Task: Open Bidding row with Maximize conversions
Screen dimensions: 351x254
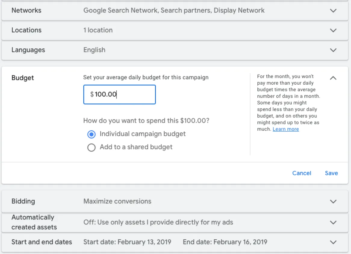Action: coord(175,201)
